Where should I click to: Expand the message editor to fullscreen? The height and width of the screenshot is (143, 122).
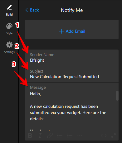[114, 136]
